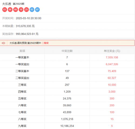
Task: Click the 五等奖 row label
Action: [22, 99]
